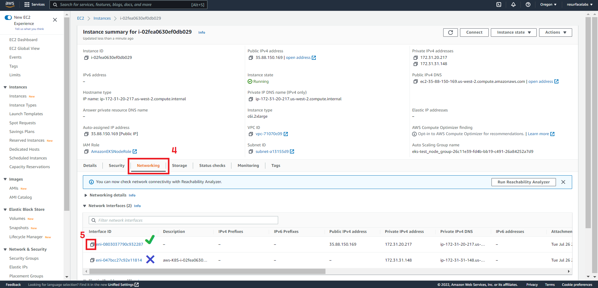This screenshot has width=598, height=288.
Task: Click the Connect button
Action: coord(474,32)
